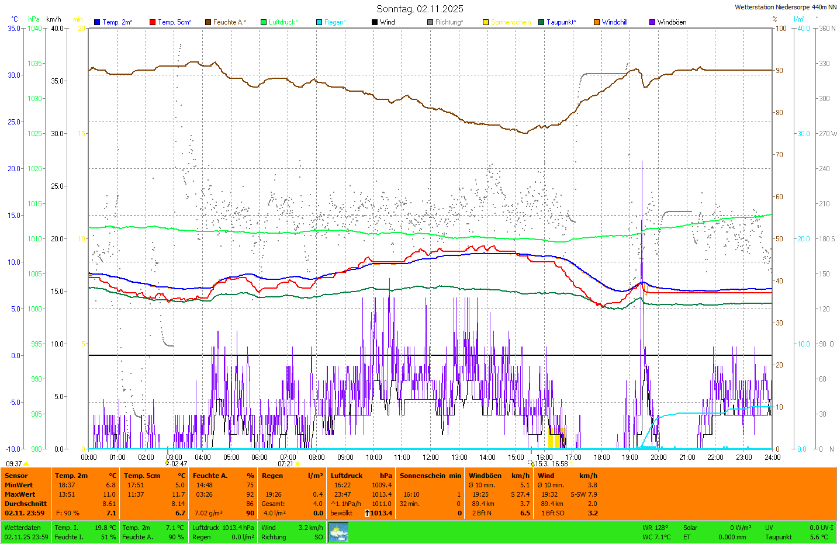The width and height of the screenshot is (837, 544).
Task: Click the red Temp. 5cm legend square
Action: [x=153, y=22]
